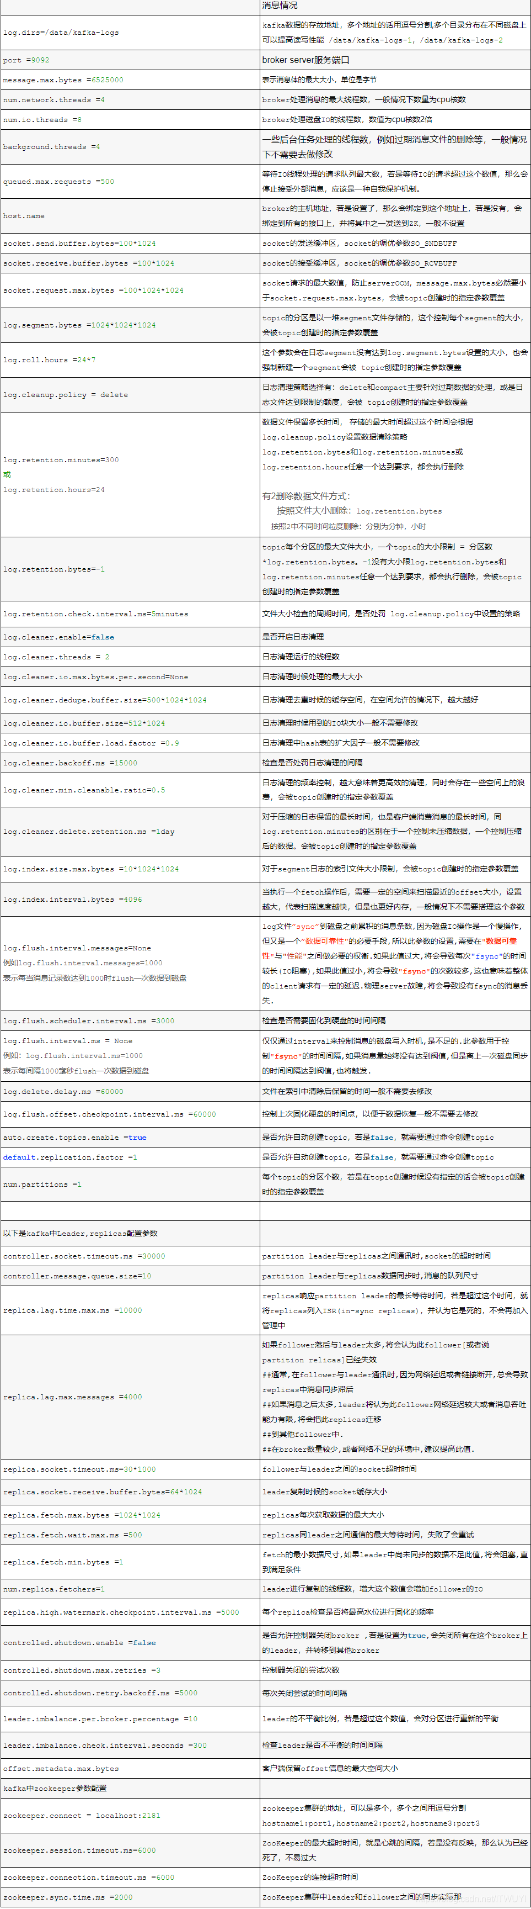Select socket.receive.buffer.bytes =100*1024 cell

pos(130,263)
